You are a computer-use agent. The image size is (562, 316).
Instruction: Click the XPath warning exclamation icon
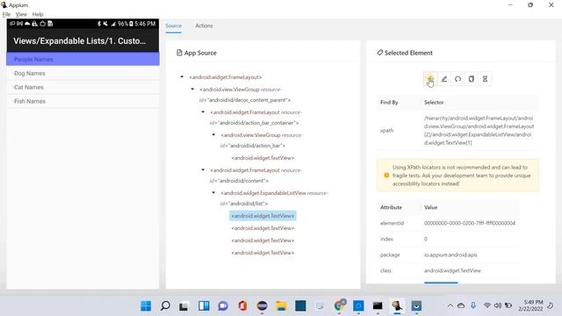tap(386, 176)
